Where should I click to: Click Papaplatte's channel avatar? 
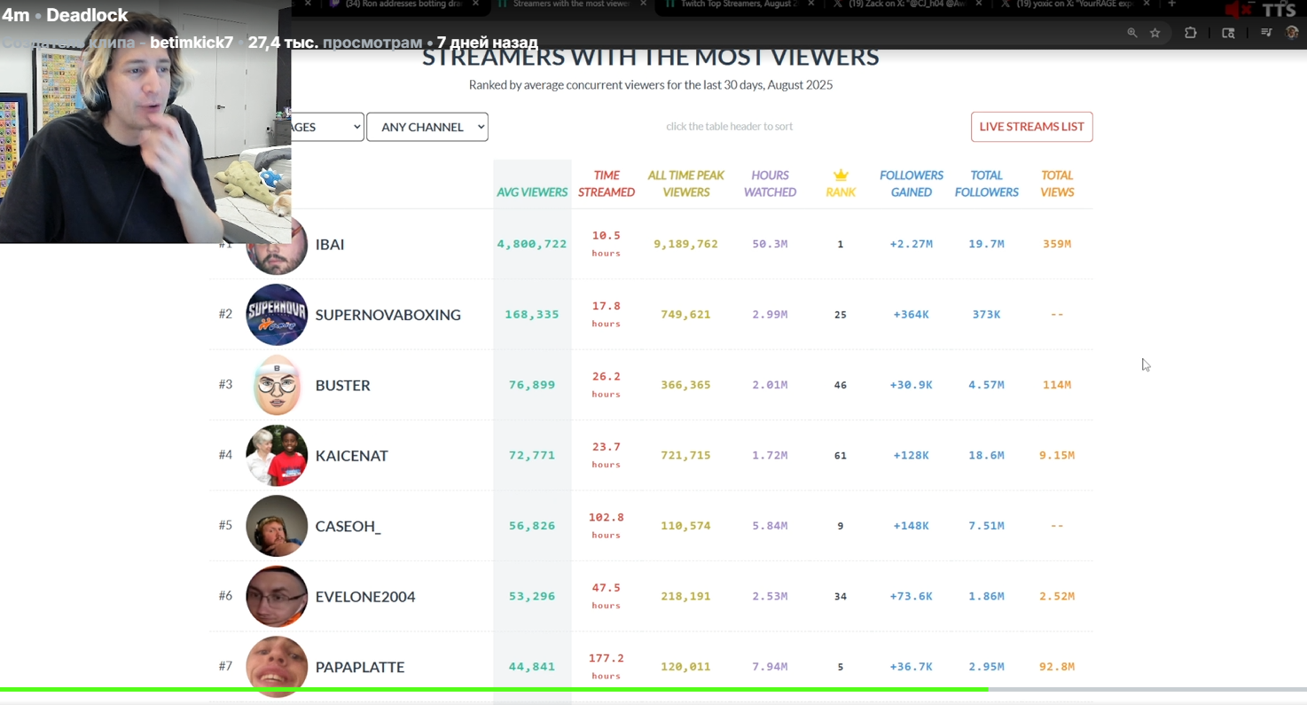click(277, 667)
